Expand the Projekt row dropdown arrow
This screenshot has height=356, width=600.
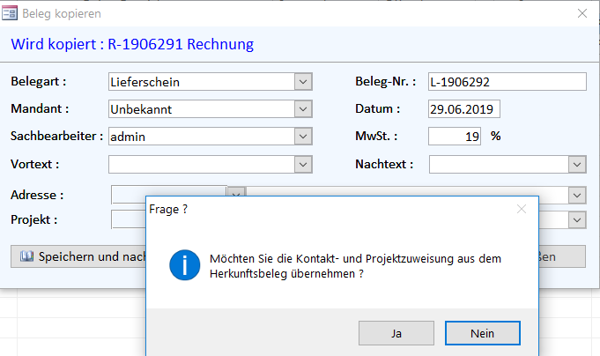[577, 219]
